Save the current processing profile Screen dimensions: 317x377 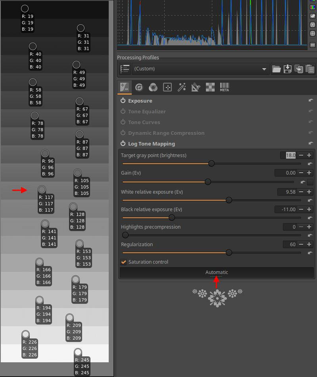click(288, 69)
